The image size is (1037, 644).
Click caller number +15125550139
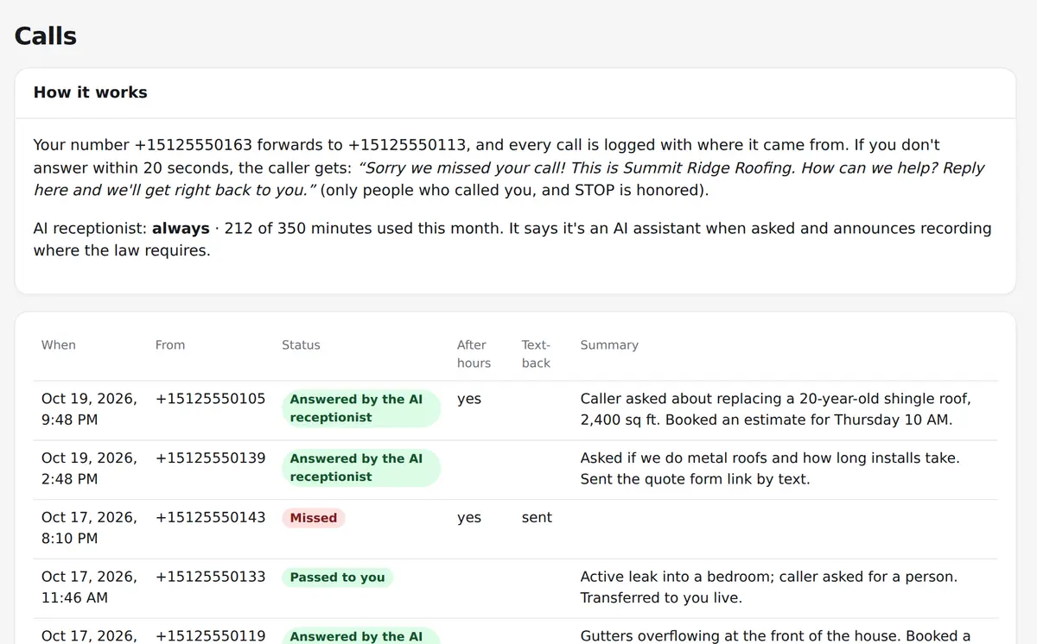[211, 458]
